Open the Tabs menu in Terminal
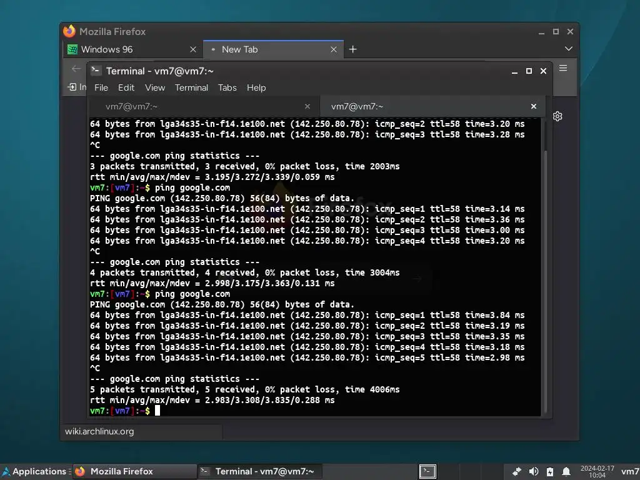 227,87
